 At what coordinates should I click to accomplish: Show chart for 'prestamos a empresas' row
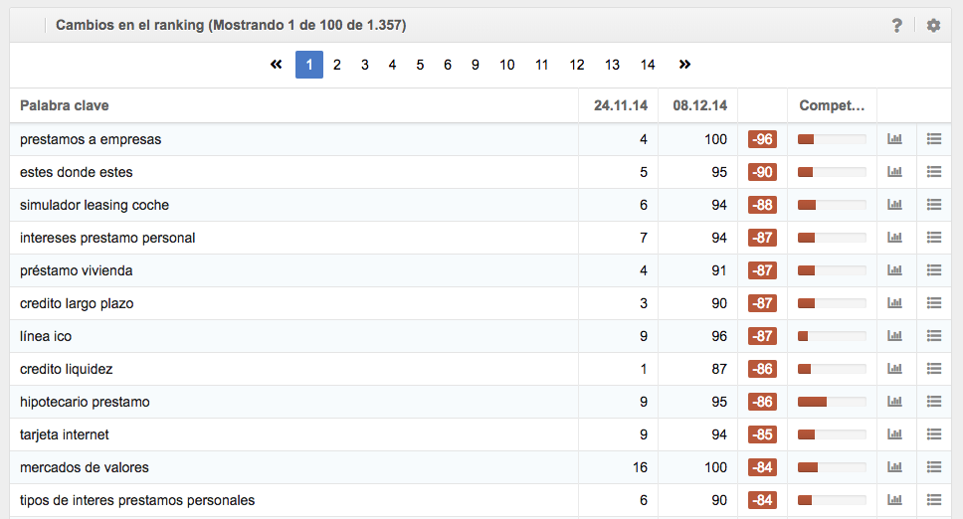tap(894, 139)
